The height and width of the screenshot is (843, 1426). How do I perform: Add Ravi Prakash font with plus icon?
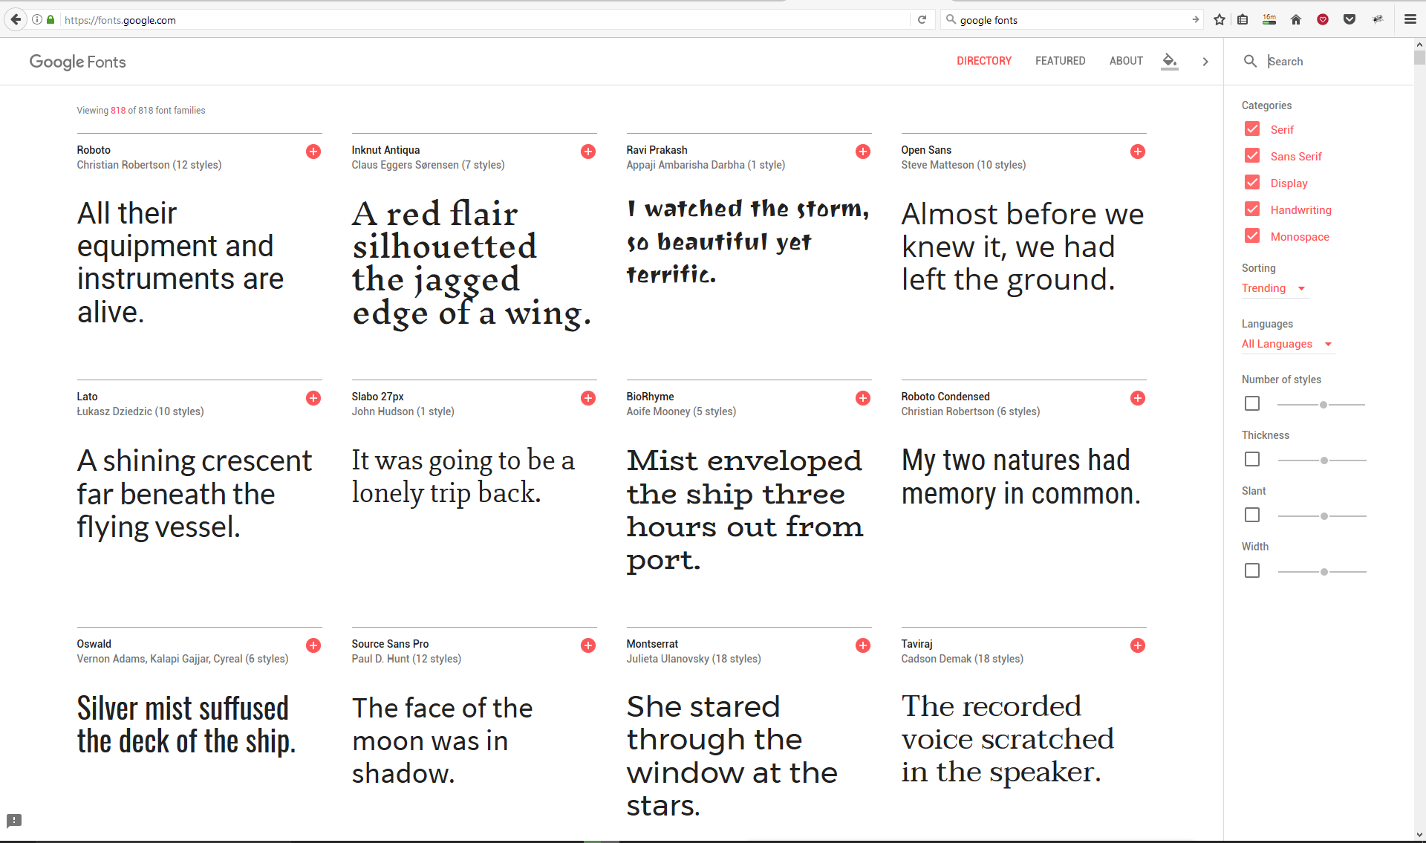click(x=863, y=152)
